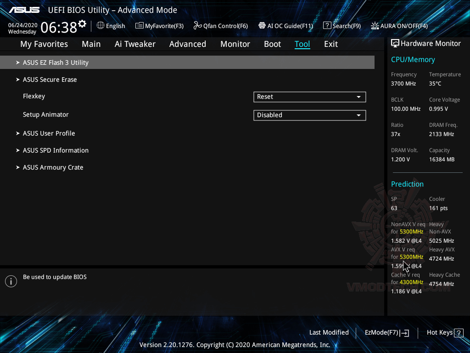Click the 2133 MHz DRAM frequency value
470x353 pixels.
[x=441, y=134]
